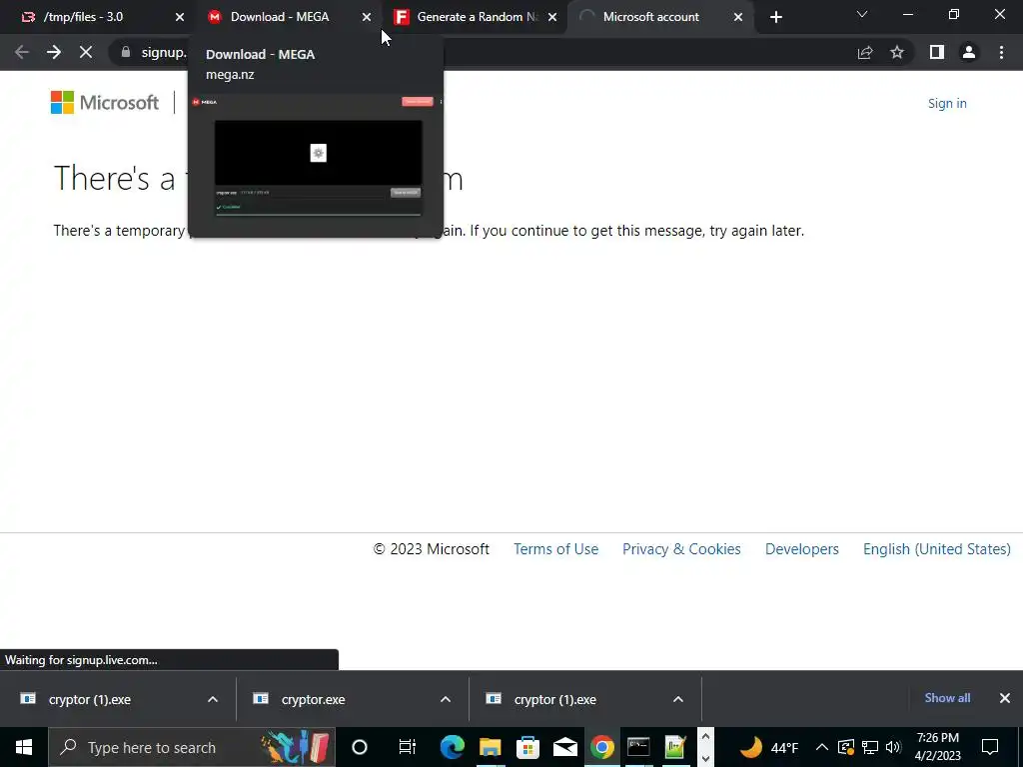Close the /tmp/files - 3.0 tab
The image size is (1023, 767).
[180, 17]
